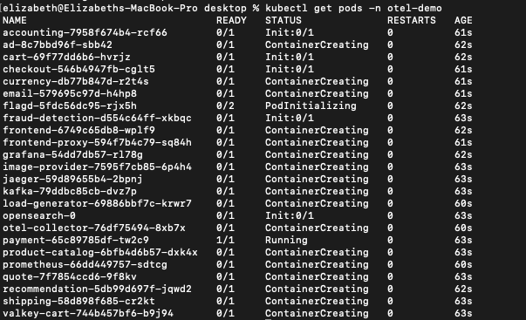Click the STATUS column header

pos(283,20)
